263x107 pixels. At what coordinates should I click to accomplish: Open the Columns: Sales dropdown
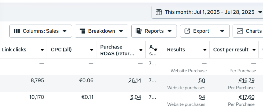pos(41,31)
